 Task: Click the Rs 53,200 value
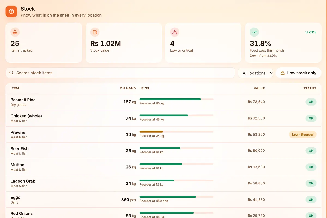(x=256, y=135)
